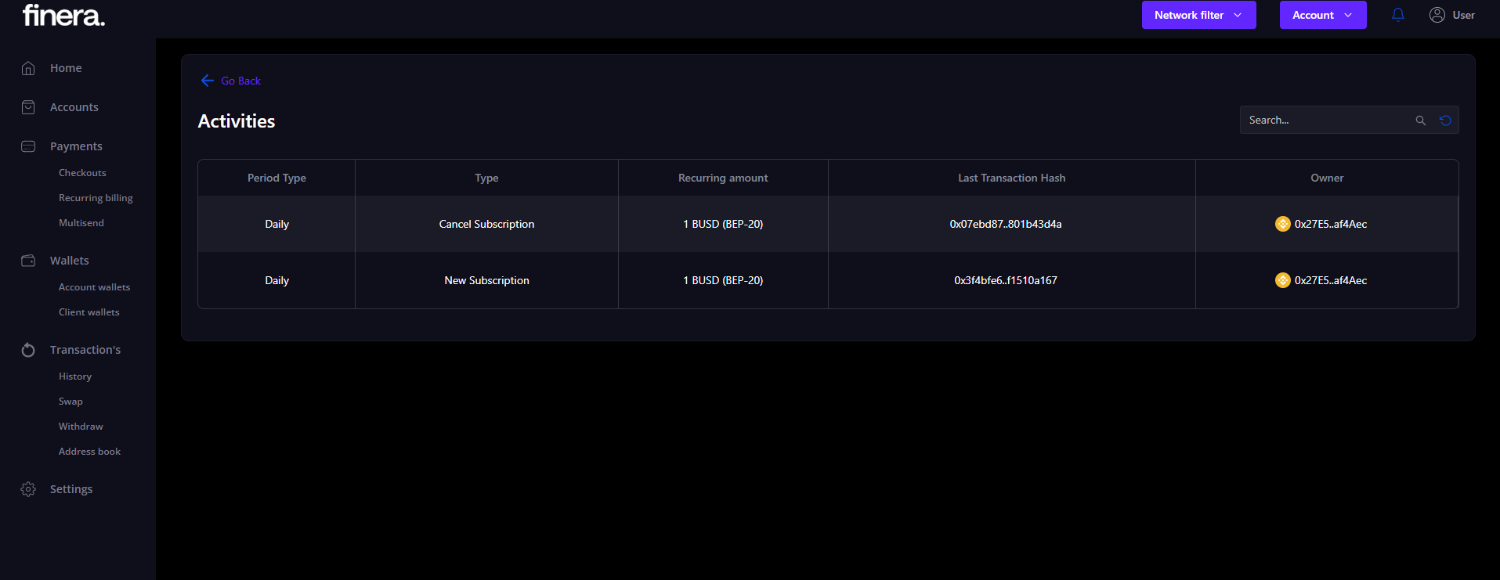This screenshot has height=580, width=1500.
Task: Click the Recurring amount column header
Action: pos(722,178)
